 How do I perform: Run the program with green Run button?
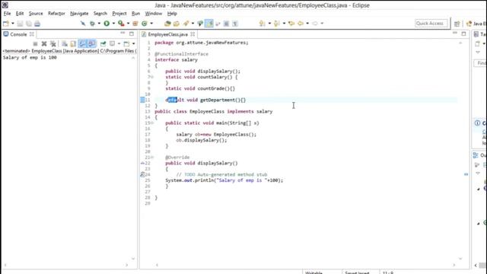click(107, 24)
